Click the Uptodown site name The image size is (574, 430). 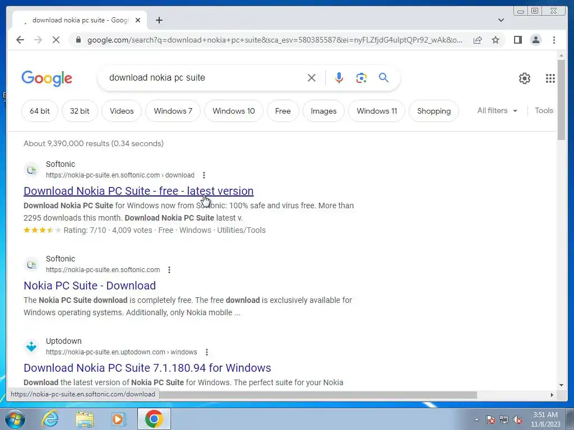(64, 341)
